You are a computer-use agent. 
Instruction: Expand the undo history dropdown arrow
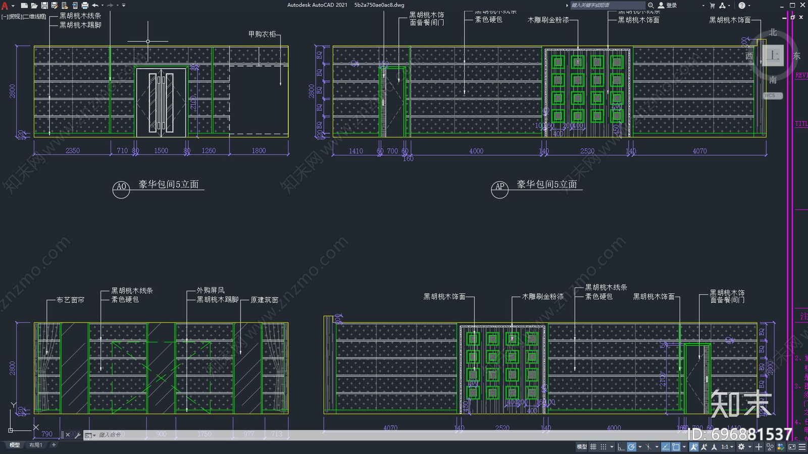click(x=103, y=6)
